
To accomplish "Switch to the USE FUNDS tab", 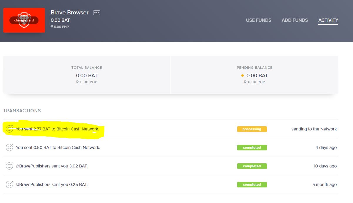I will tap(259, 20).
